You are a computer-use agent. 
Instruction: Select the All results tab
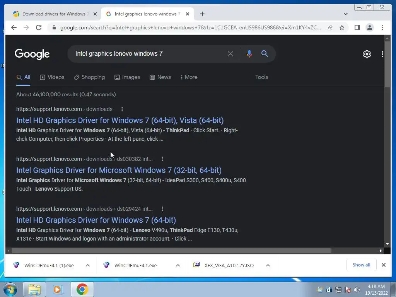[x=23, y=77]
